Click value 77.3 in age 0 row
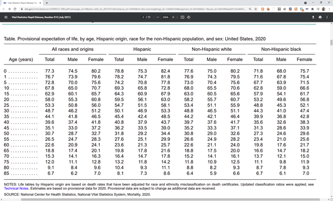Screen dimensions: 333x201 point(50,71)
